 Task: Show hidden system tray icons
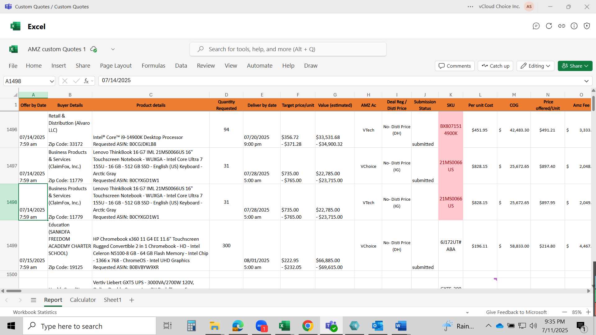[488, 326]
